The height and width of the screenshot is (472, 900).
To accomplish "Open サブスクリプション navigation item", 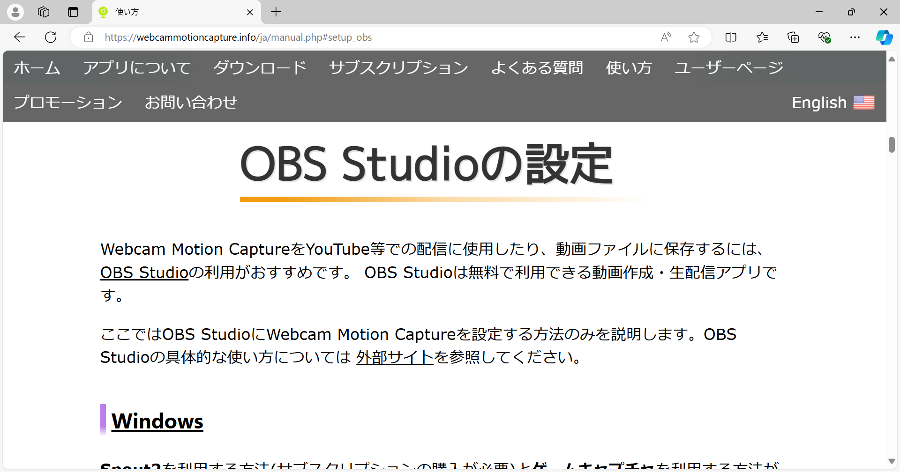I will (398, 68).
